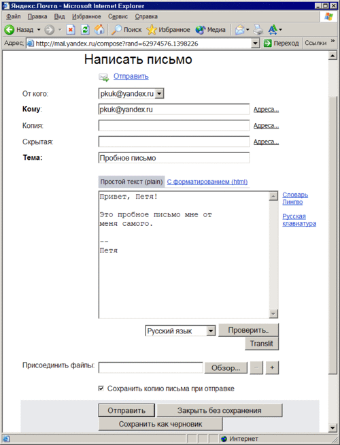The width and height of the screenshot is (340, 445).
Task: Open the Назад history dropdown arrow
Action: click(x=39, y=29)
